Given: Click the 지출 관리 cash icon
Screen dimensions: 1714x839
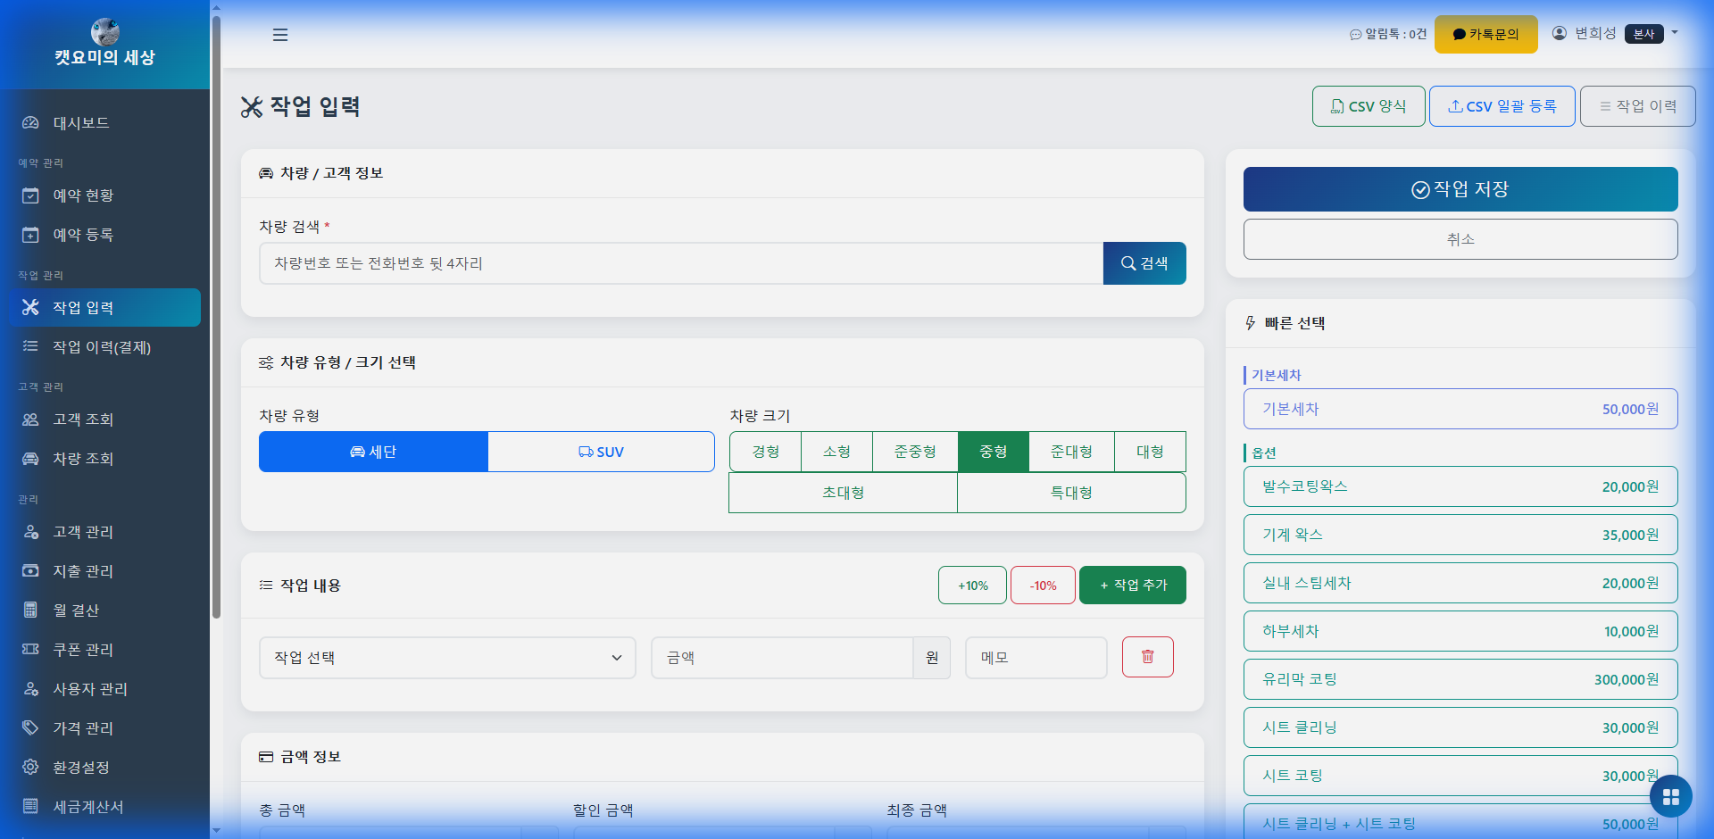Looking at the screenshot, I should pos(30,571).
